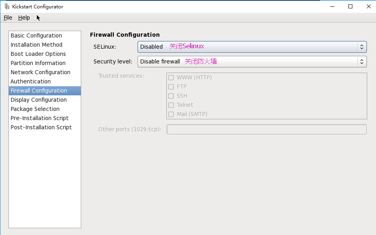Viewport: 376px width, 235px height.
Task: Open Boot Loader Options section
Action: pyautogui.click(x=38, y=54)
